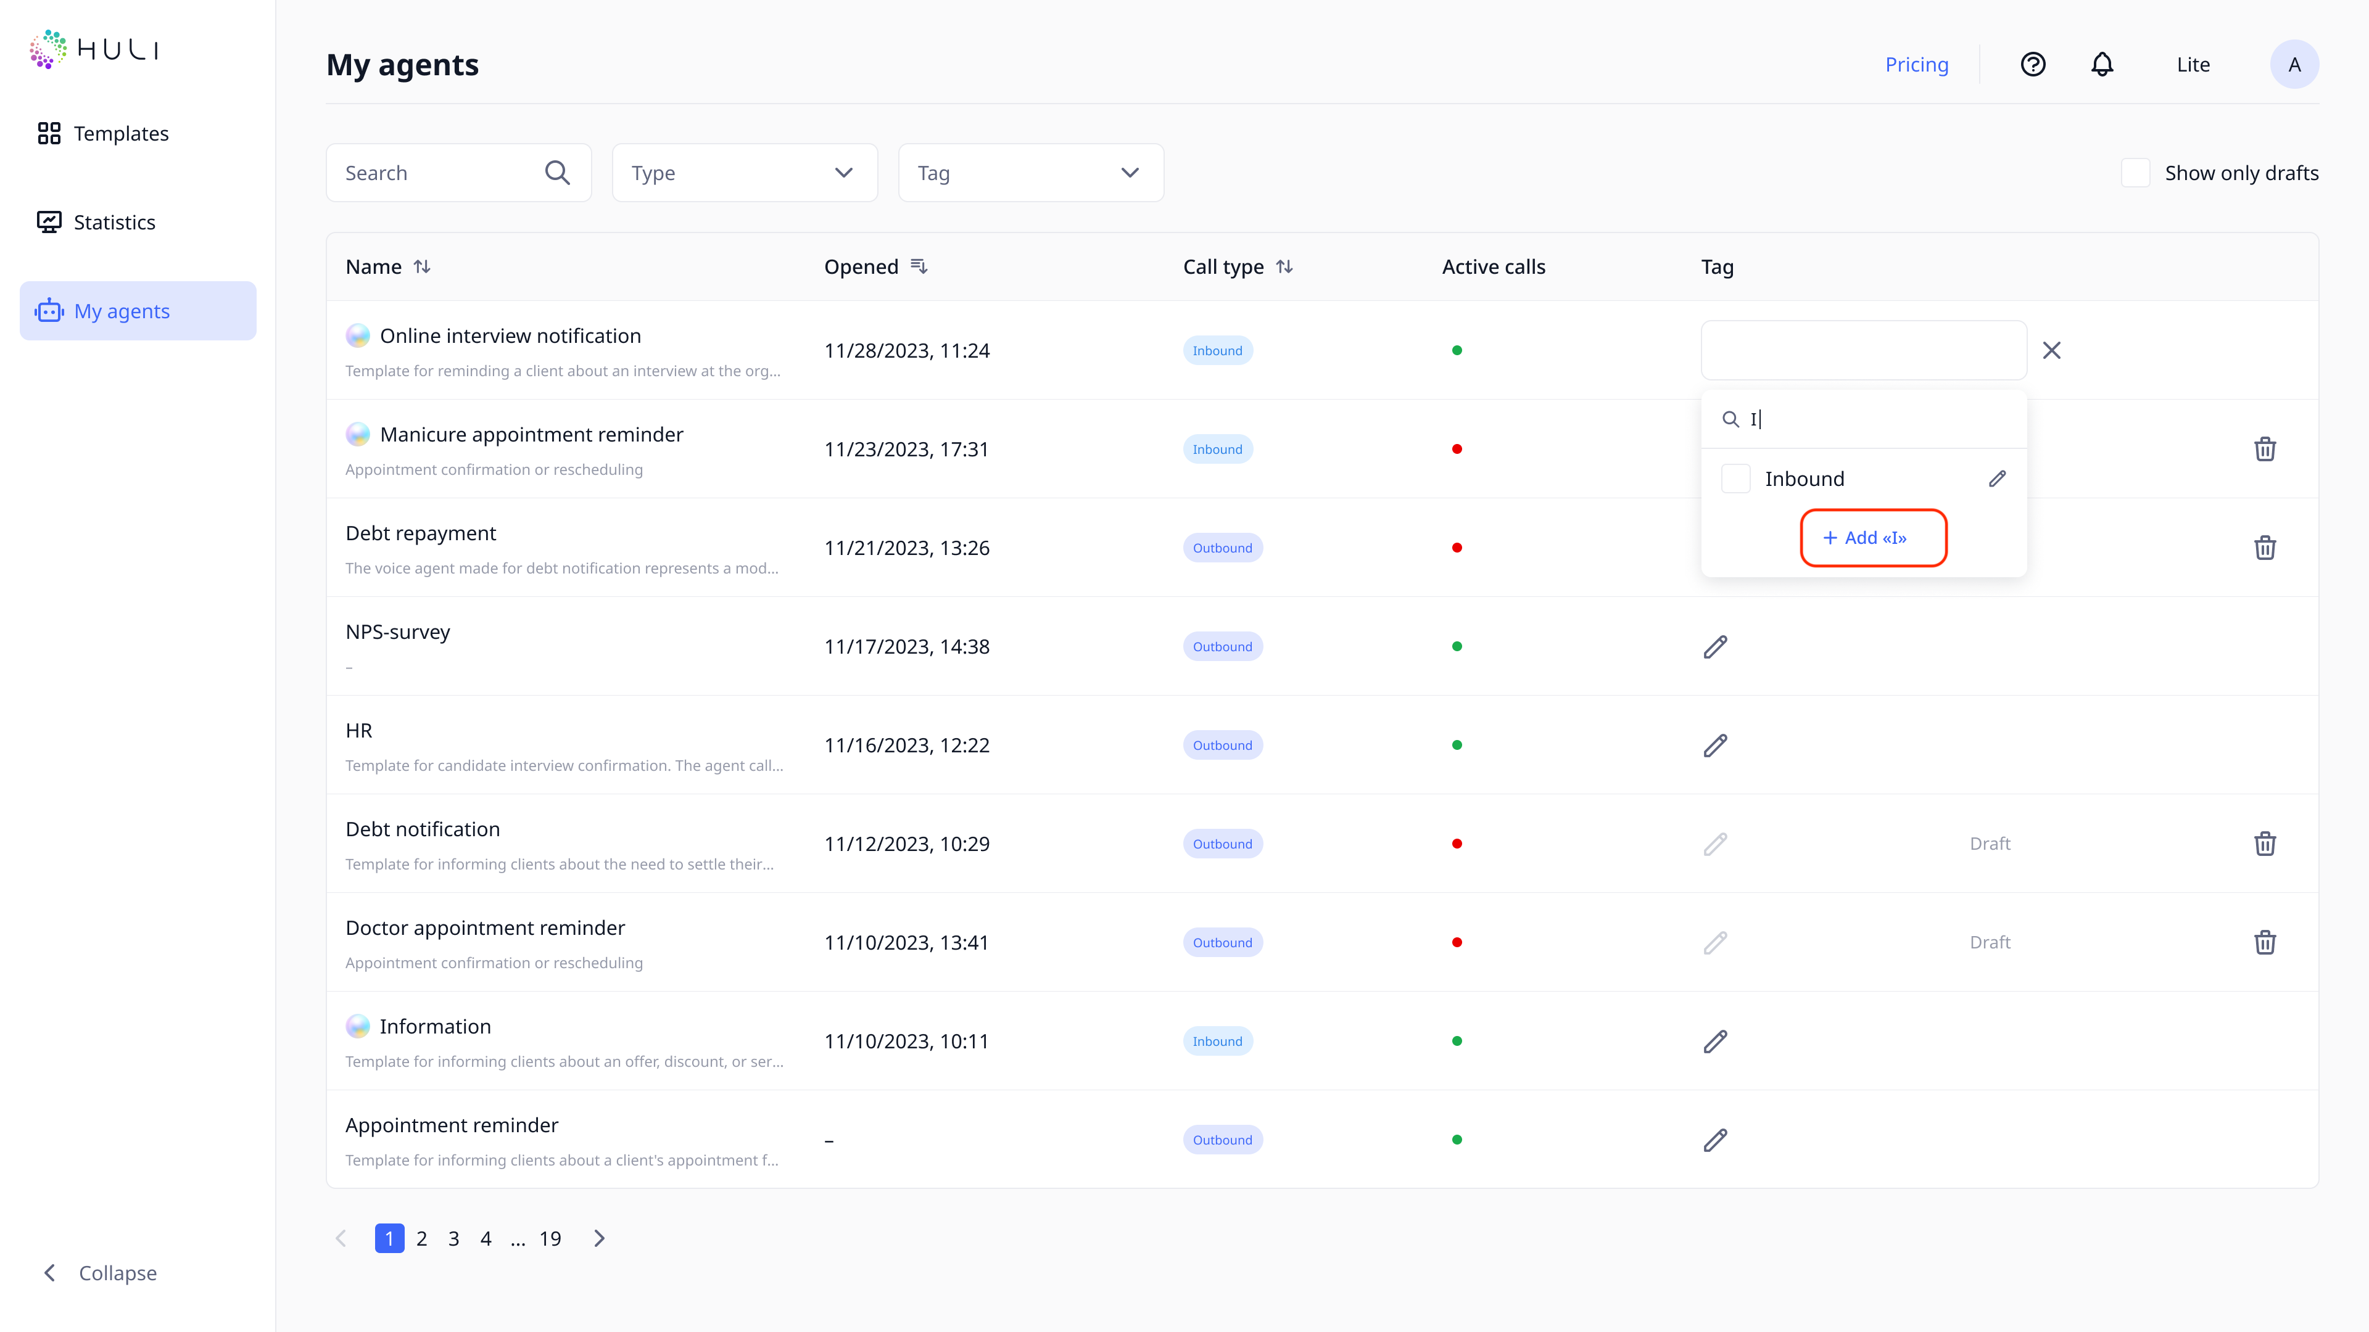Delete the Manicure appointment reminder agent

click(x=2264, y=450)
